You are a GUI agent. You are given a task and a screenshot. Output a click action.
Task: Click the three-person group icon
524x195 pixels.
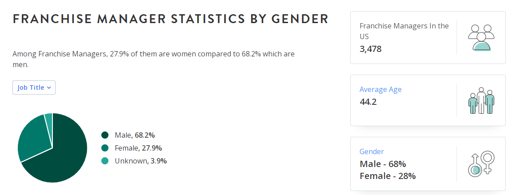point(481,38)
